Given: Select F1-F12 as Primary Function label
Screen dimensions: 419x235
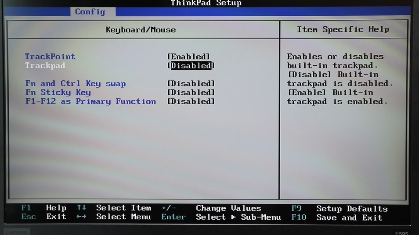Looking at the screenshot, I should (90, 102).
